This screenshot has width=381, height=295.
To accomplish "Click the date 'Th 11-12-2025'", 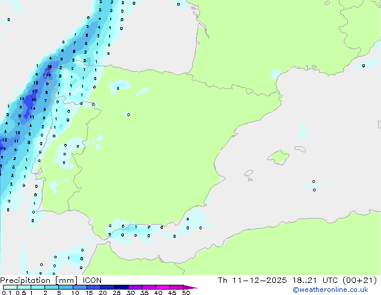I will 252,281.
